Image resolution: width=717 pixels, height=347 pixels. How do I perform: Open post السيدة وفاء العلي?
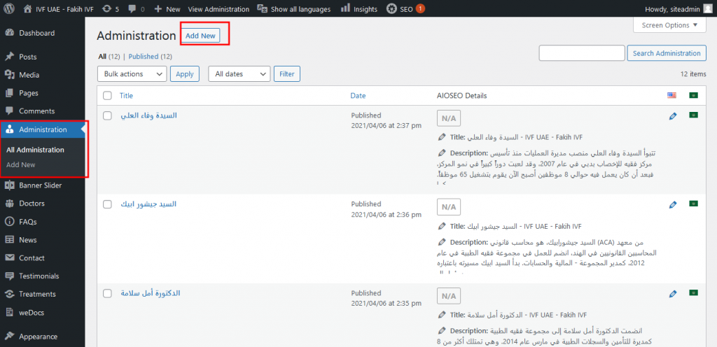(x=148, y=115)
